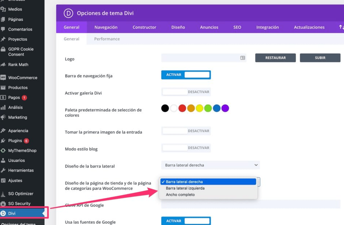The height and width of the screenshot is (225, 344).
Task: Open the Plugins menu item
Action: pos(22,141)
